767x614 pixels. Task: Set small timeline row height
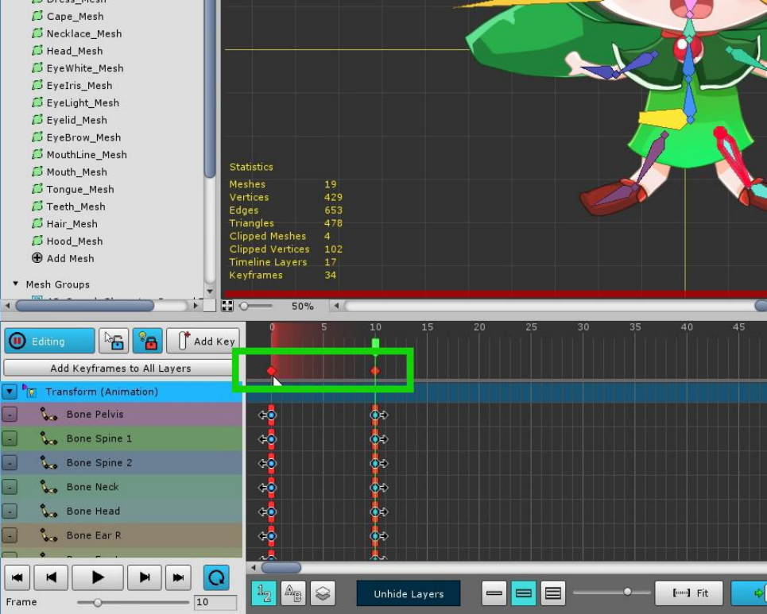click(x=494, y=593)
